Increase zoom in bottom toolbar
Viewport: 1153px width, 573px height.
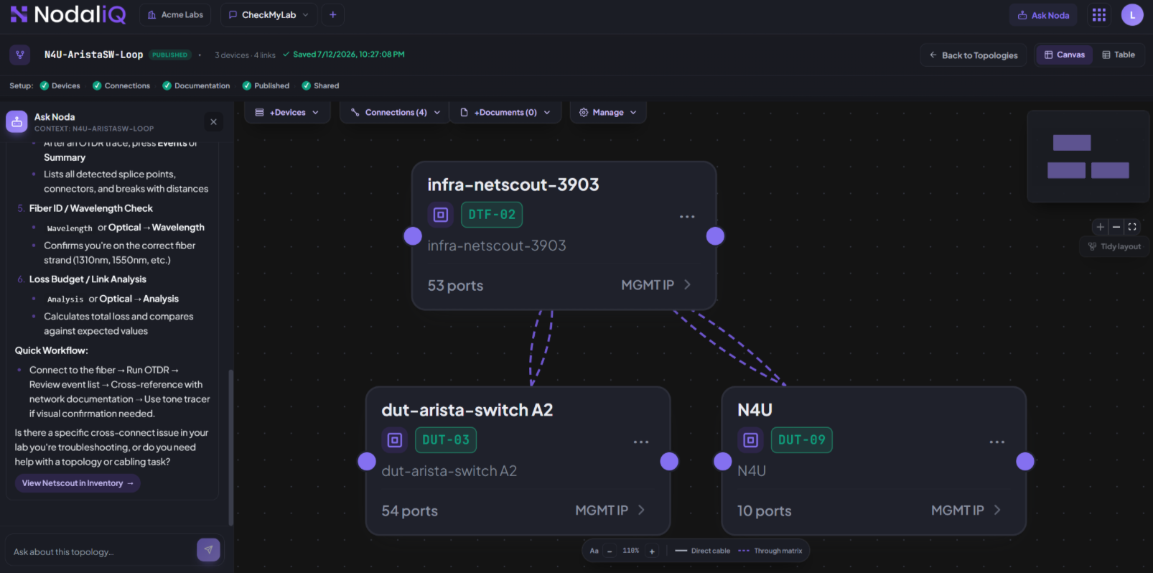point(652,551)
